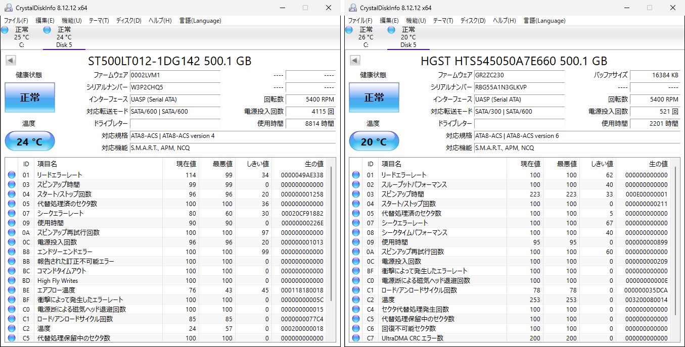This screenshot has height=347, width=685.
Task: Click the back arrow icon in the HGST window
Action: (x=355, y=61)
